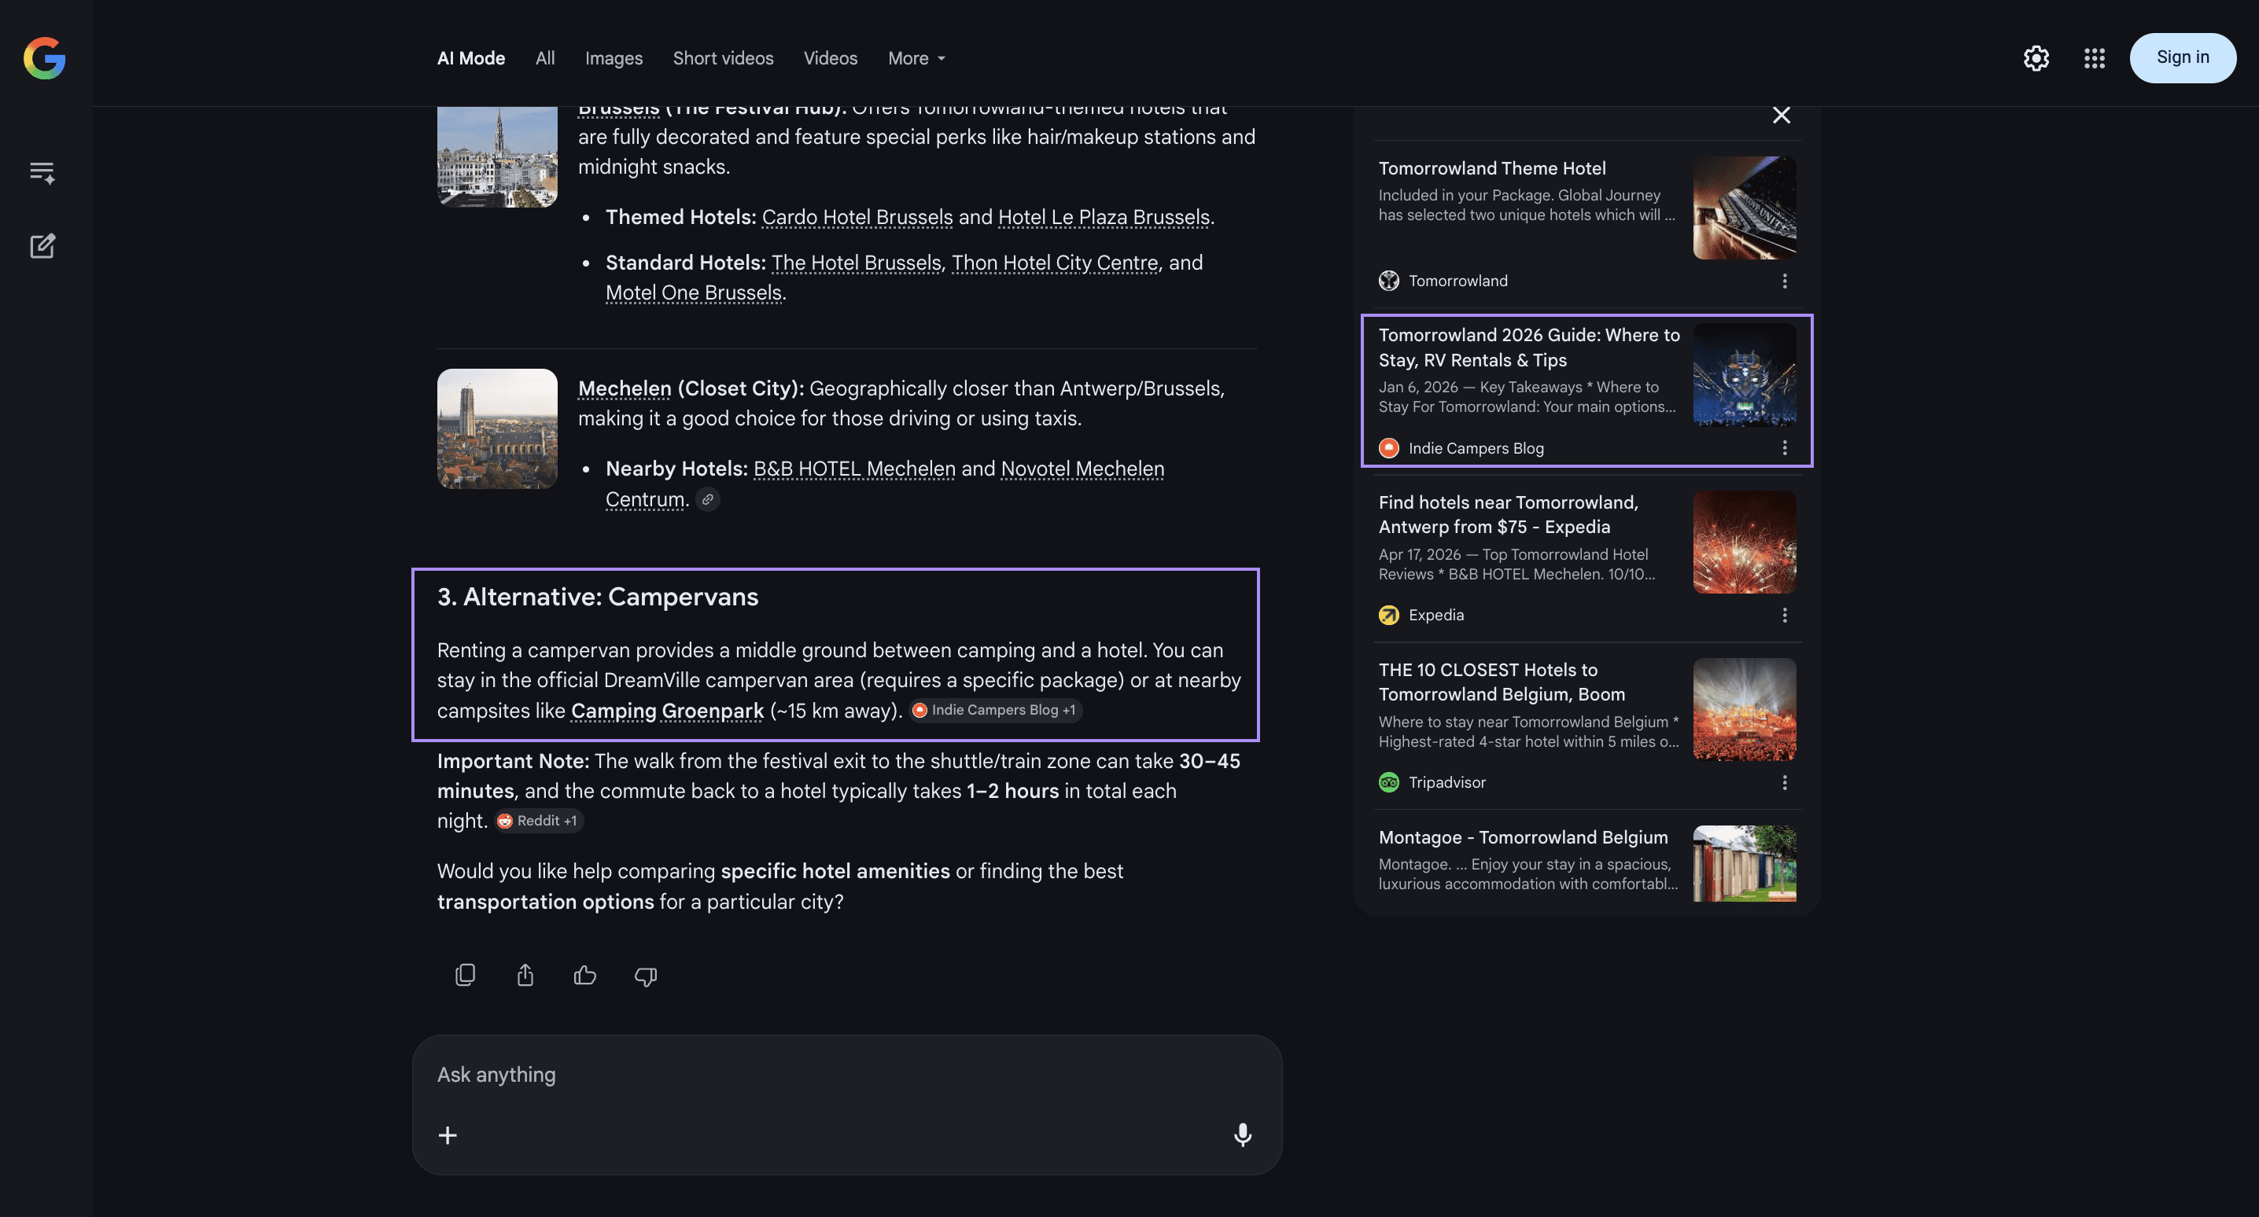
Task: Switch to the Images tab
Action: (x=614, y=58)
